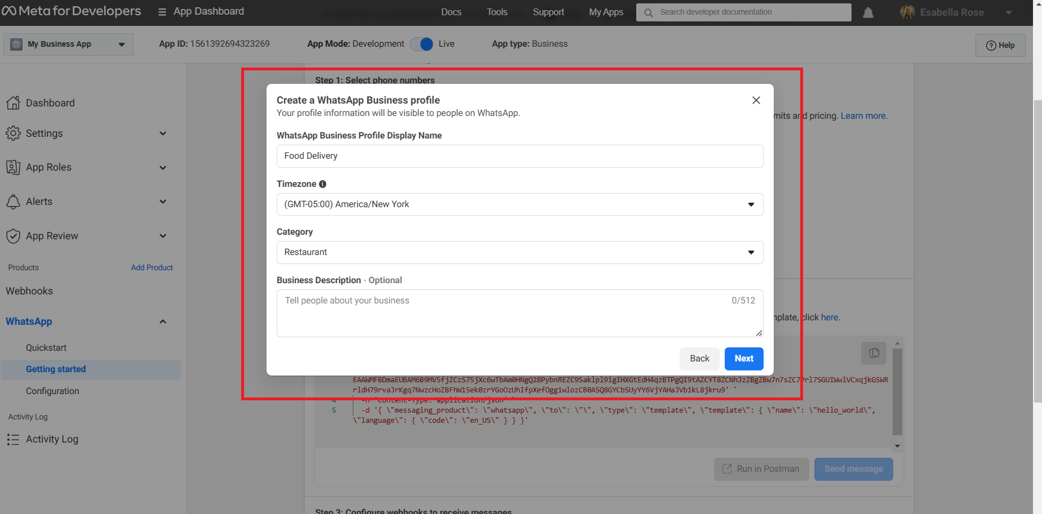Expand the App Roles section chevron
Viewport: 1042px width, 514px height.
[163, 168]
